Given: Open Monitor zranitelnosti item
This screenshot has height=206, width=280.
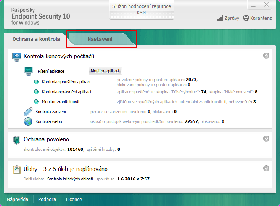Looking at the screenshot, I should [61, 102].
